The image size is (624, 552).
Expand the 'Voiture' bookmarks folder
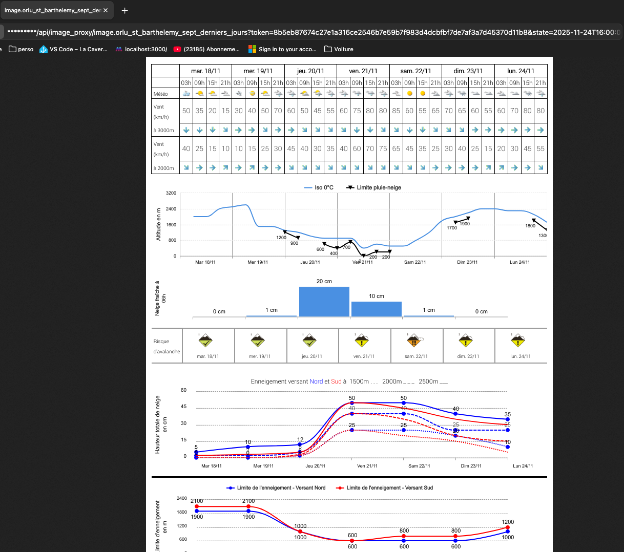click(x=339, y=49)
